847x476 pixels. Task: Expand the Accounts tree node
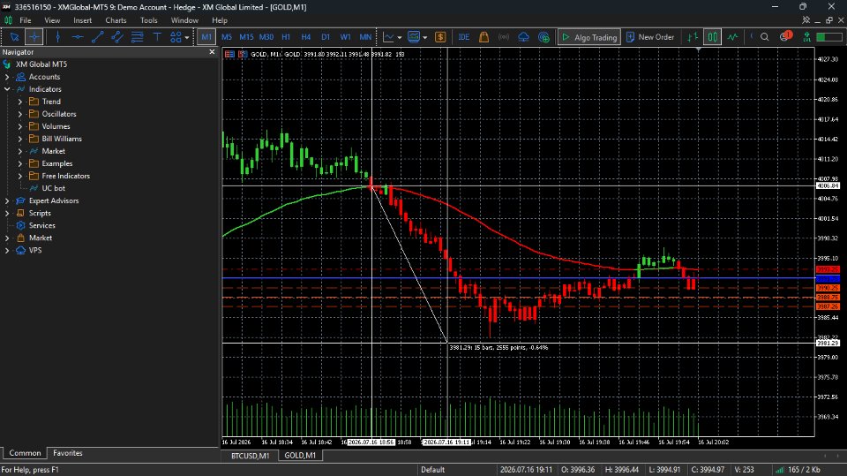7,77
